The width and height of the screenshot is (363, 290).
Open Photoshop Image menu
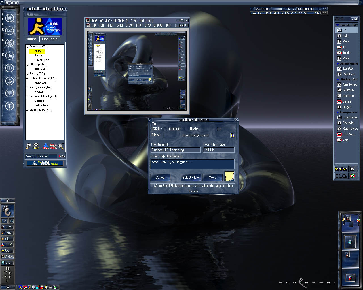click(110, 25)
